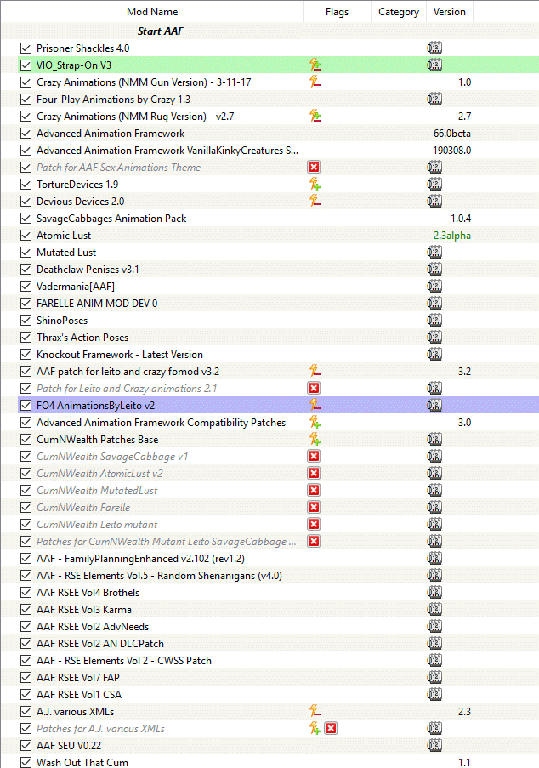Uncheck the Prisoner Shackles 4.0 checkbox
The image size is (539, 768).
point(26,48)
